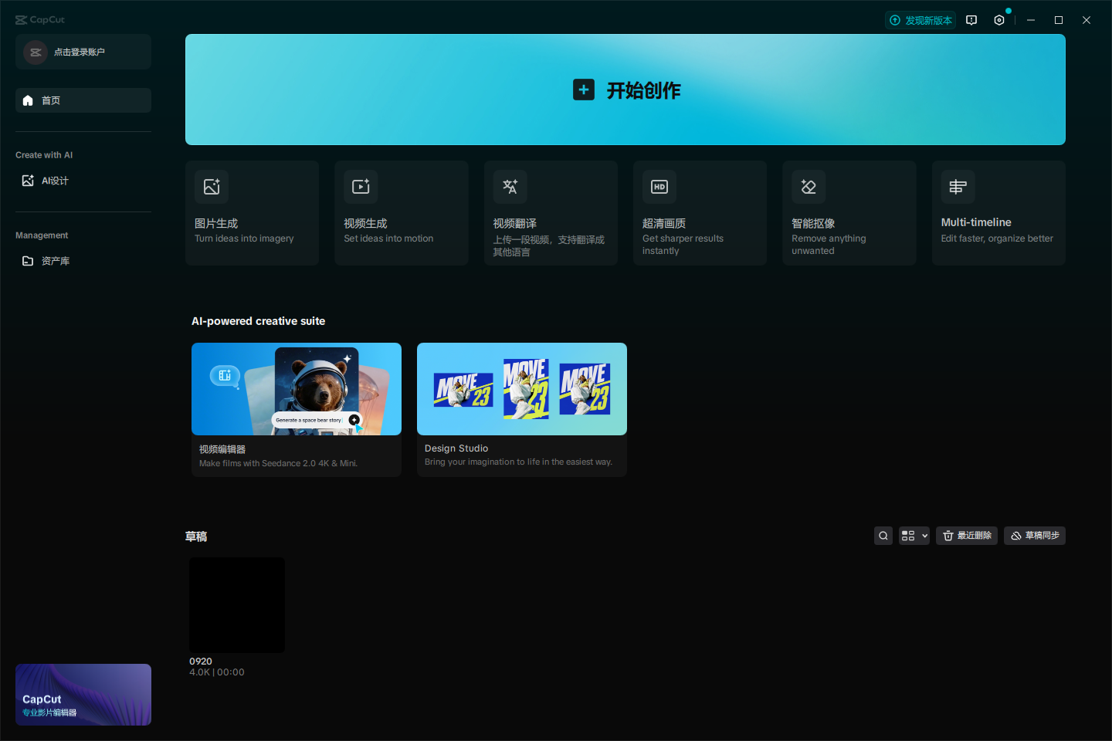Click the 发现新版本 update button
This screenshot has height=741, width=1112.
point(920,20)
